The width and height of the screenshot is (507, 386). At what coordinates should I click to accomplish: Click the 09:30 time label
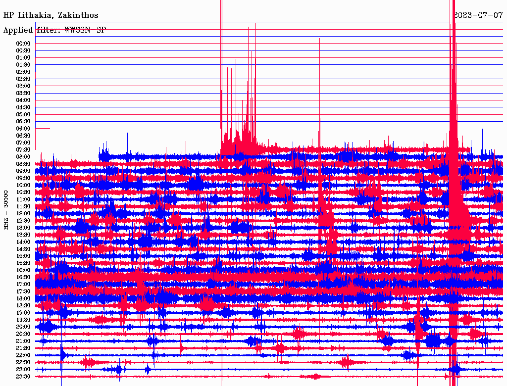23,179
